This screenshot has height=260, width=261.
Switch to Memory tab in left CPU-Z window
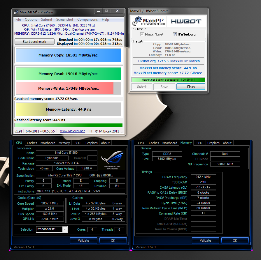coord(64,143)
